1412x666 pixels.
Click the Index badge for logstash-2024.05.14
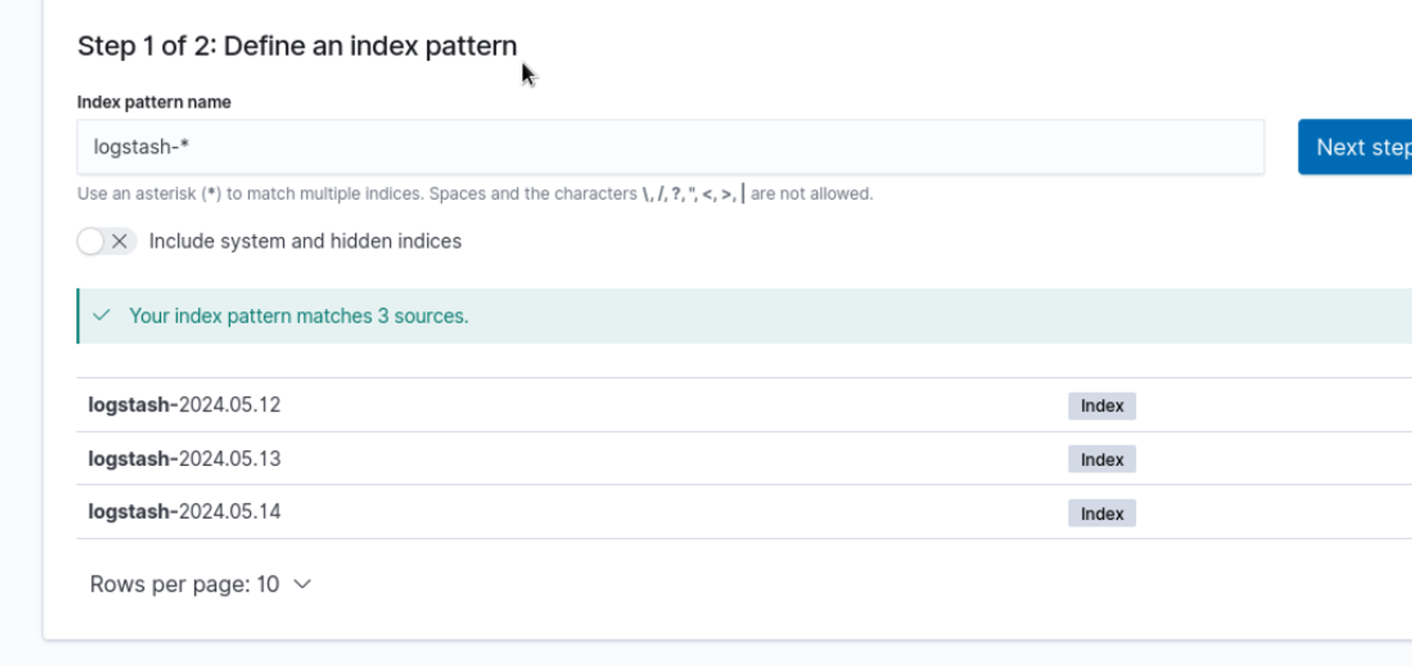point(1102,513)
